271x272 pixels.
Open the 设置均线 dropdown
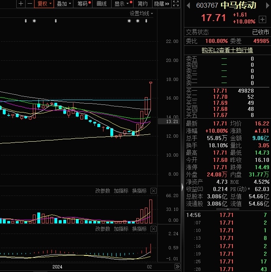point(141,13)
